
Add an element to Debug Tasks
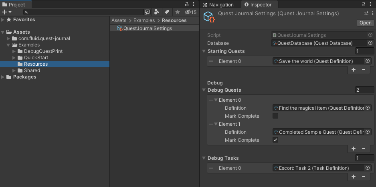point(354,177)
